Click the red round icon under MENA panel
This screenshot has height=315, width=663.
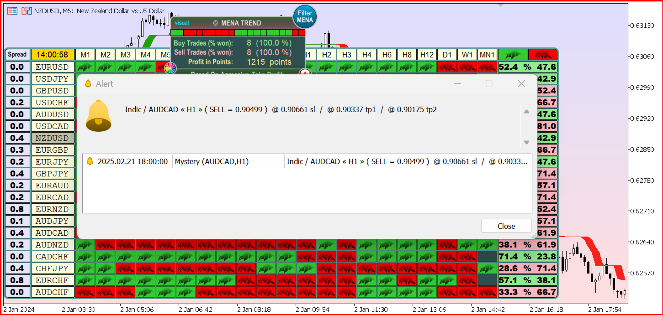click(x=305, y=72)
